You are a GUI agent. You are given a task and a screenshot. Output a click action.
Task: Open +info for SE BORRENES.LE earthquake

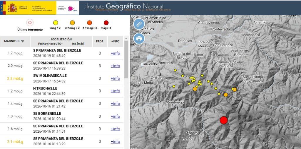click(x=115, y=116)
